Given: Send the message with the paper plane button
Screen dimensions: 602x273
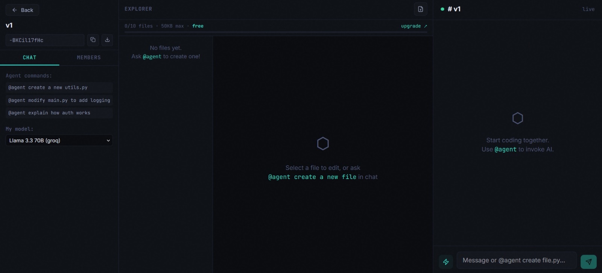Looking at the screenshot, I should tap(588, 262).
